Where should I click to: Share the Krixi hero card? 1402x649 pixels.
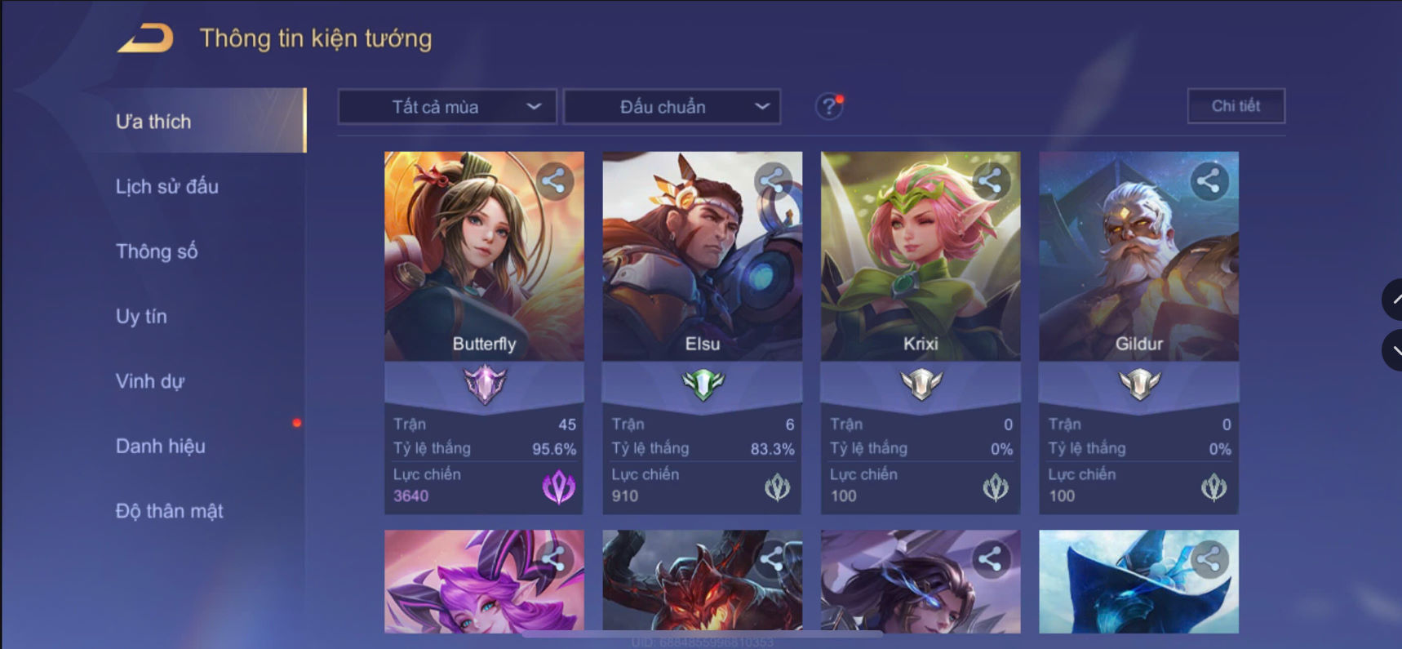point(991,180)
